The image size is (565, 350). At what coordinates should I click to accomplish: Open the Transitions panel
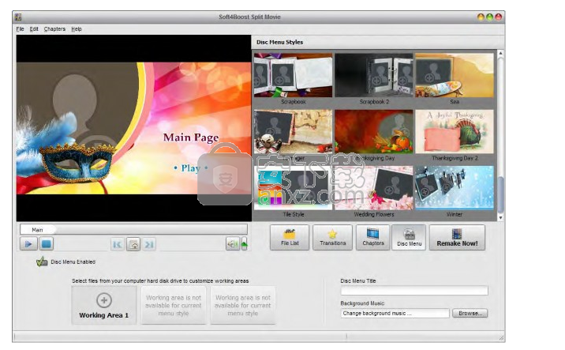(332, 237)
